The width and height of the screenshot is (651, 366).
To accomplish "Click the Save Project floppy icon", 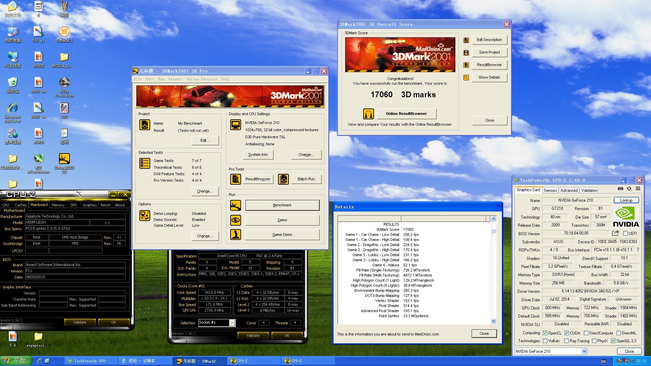I will [466, 53].
